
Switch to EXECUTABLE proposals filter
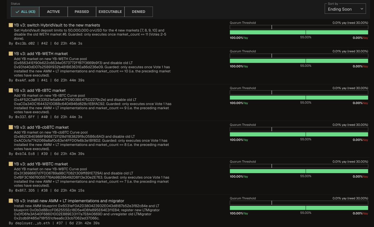tap(110, 12)
